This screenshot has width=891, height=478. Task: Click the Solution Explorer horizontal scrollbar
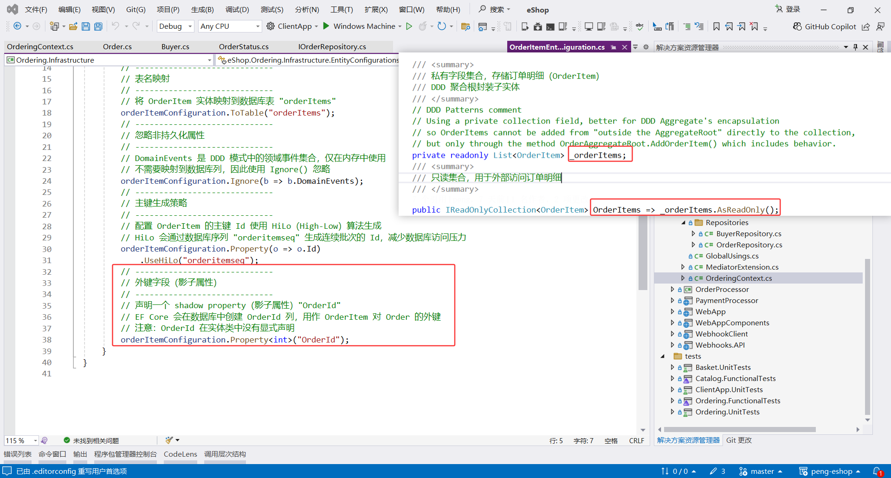click(740, 429)
